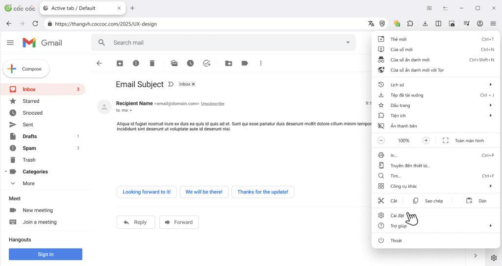The height and width of the screenshot is (266, 502).
Task: Open Cài đặt from the browser menu
Action: pos(397,216)
